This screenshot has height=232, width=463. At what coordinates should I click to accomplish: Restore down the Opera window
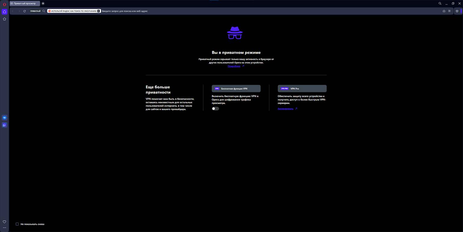click(x=453, y=3)
